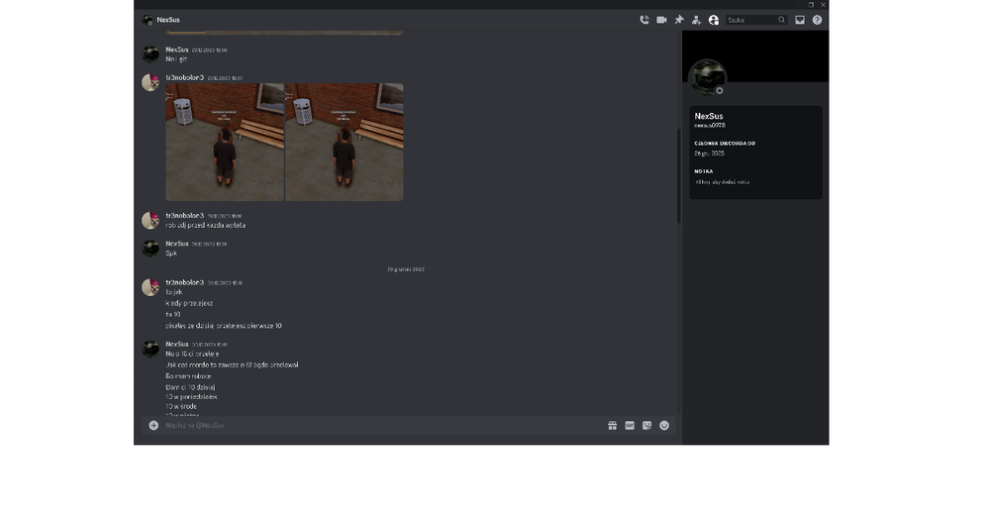The width and height of the screenshot is (990, 516).
Task: Click NexSus name in profile card
Action: click(x=709, y=116)
